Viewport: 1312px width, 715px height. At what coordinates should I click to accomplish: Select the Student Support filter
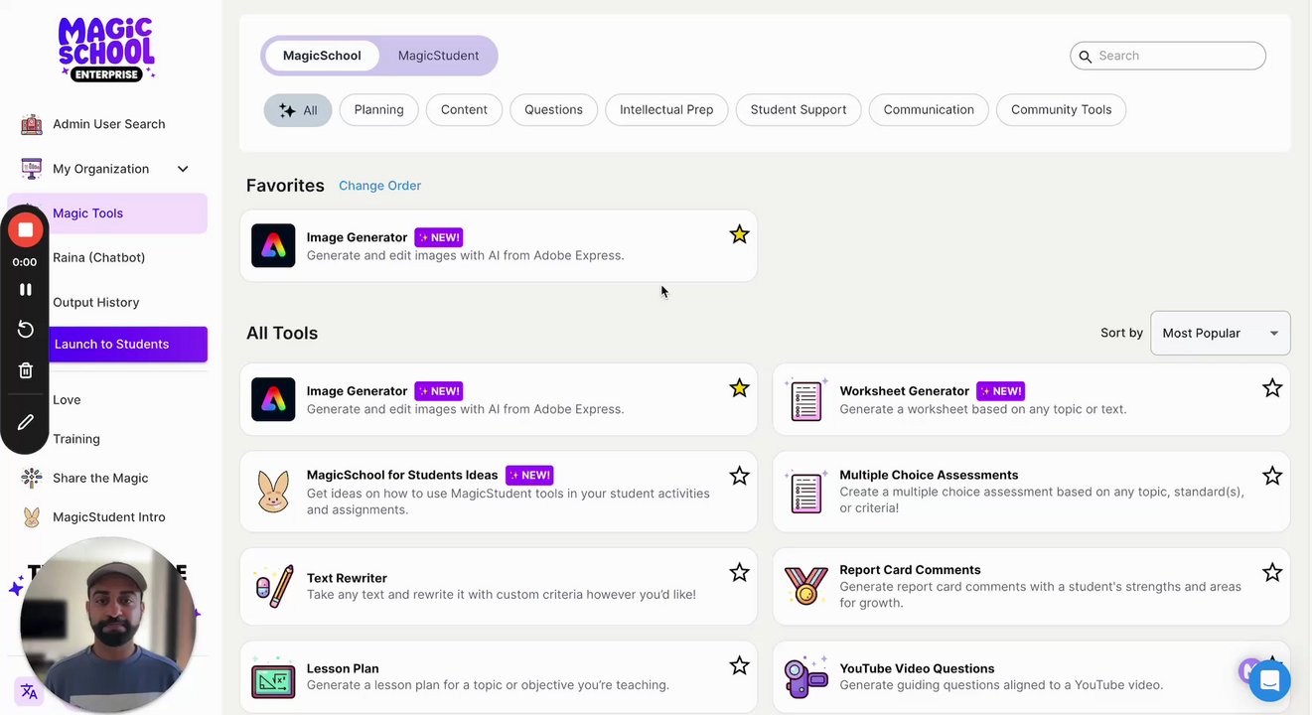(x=798, y=110)
